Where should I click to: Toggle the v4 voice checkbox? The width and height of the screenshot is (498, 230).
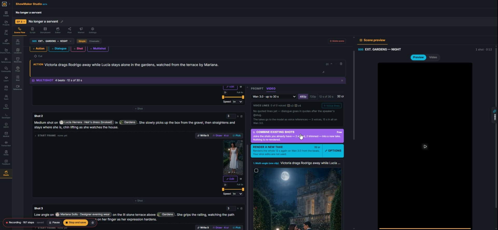[x=296, y=106]
